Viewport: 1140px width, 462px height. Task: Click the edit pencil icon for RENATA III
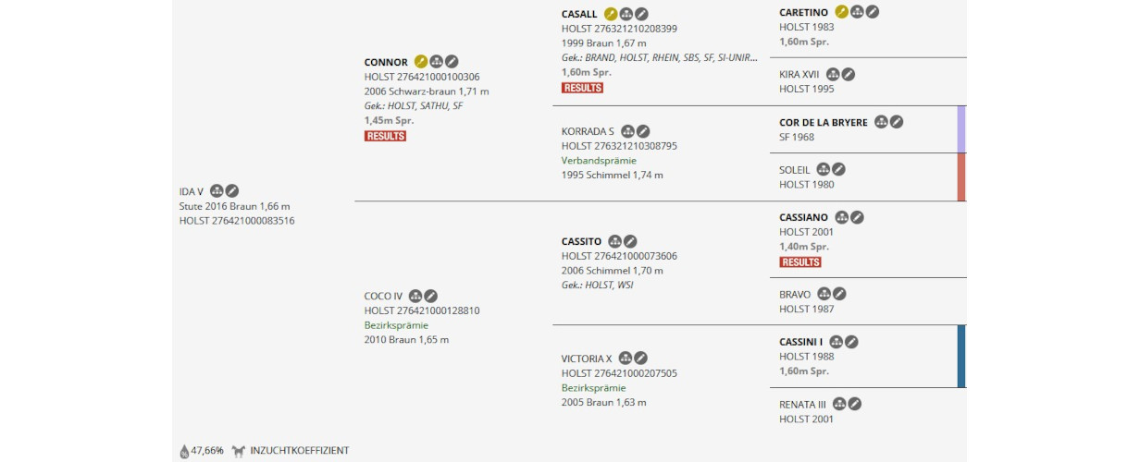[x=855, y=404]
